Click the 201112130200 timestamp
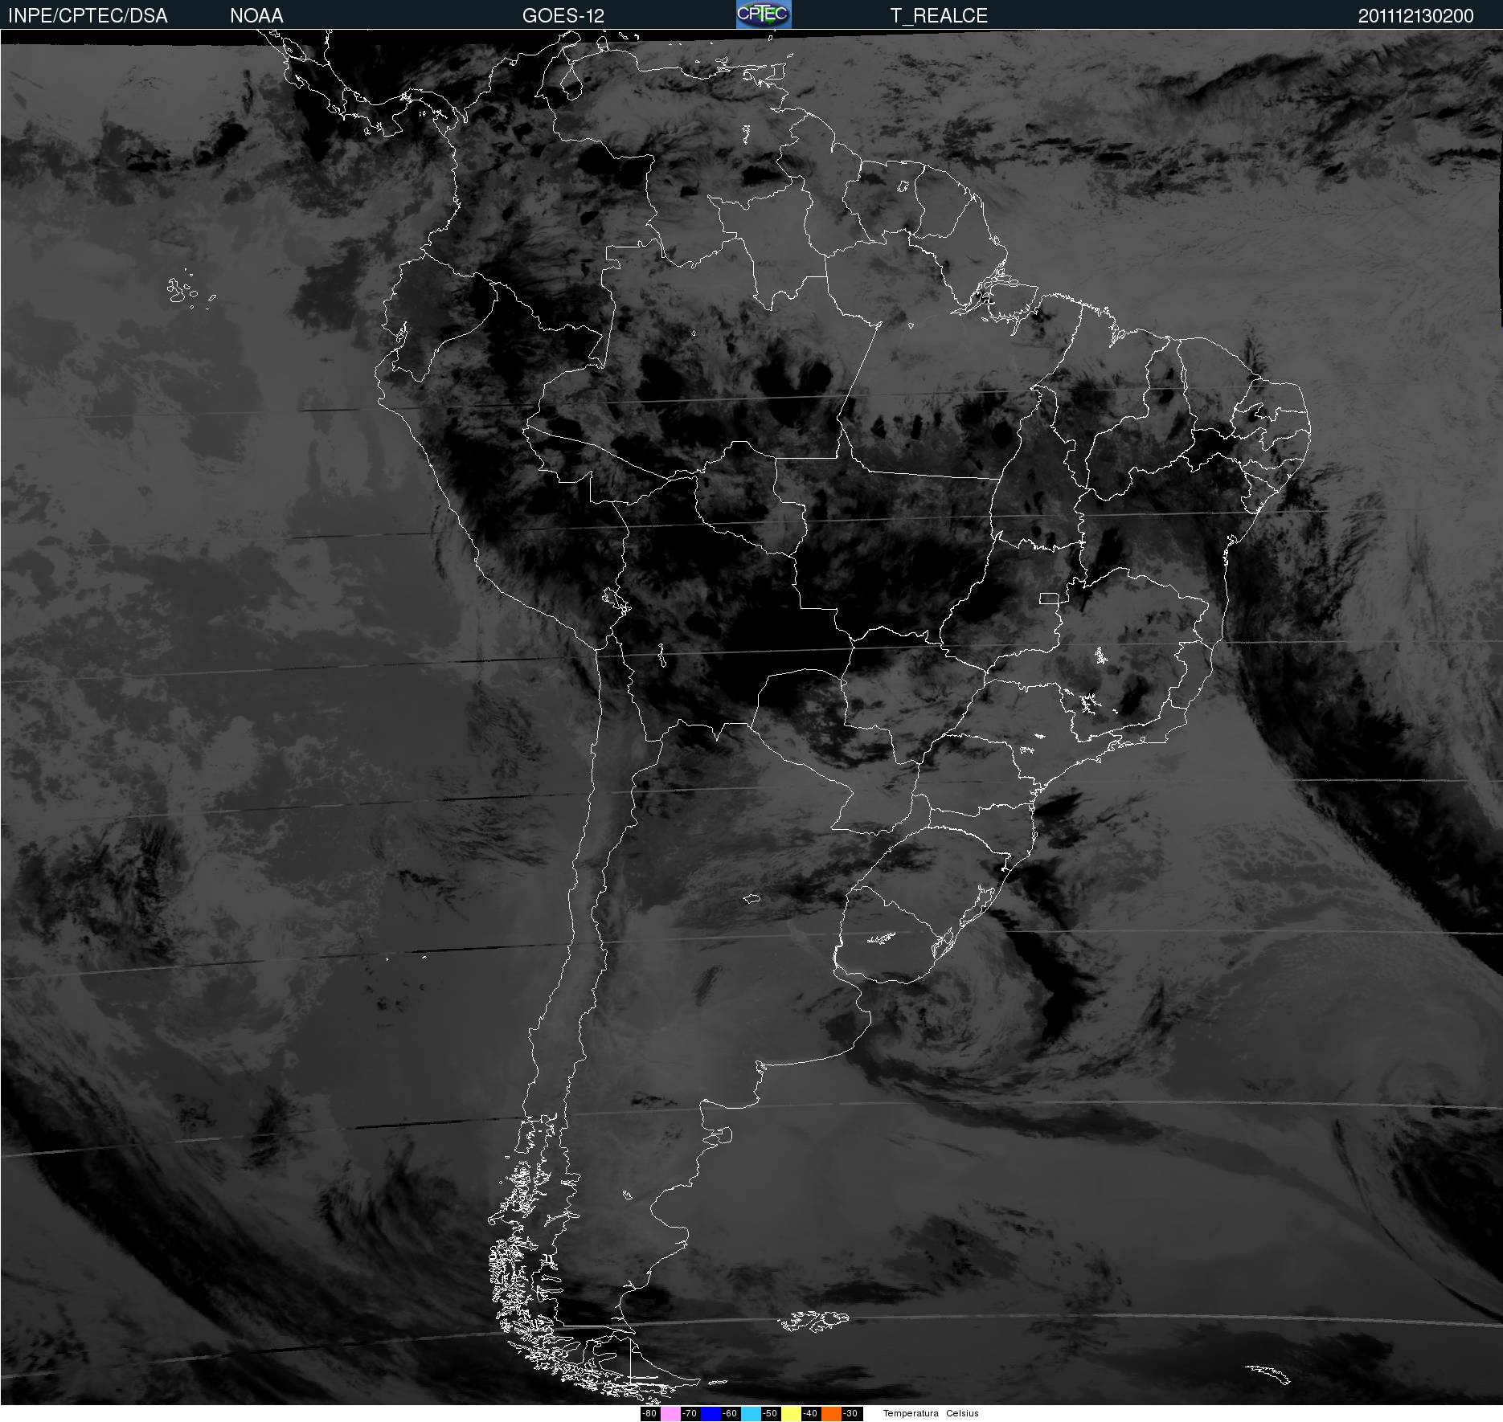Viewport: 1503px width, 1422px height. [x=1415, y=16]
